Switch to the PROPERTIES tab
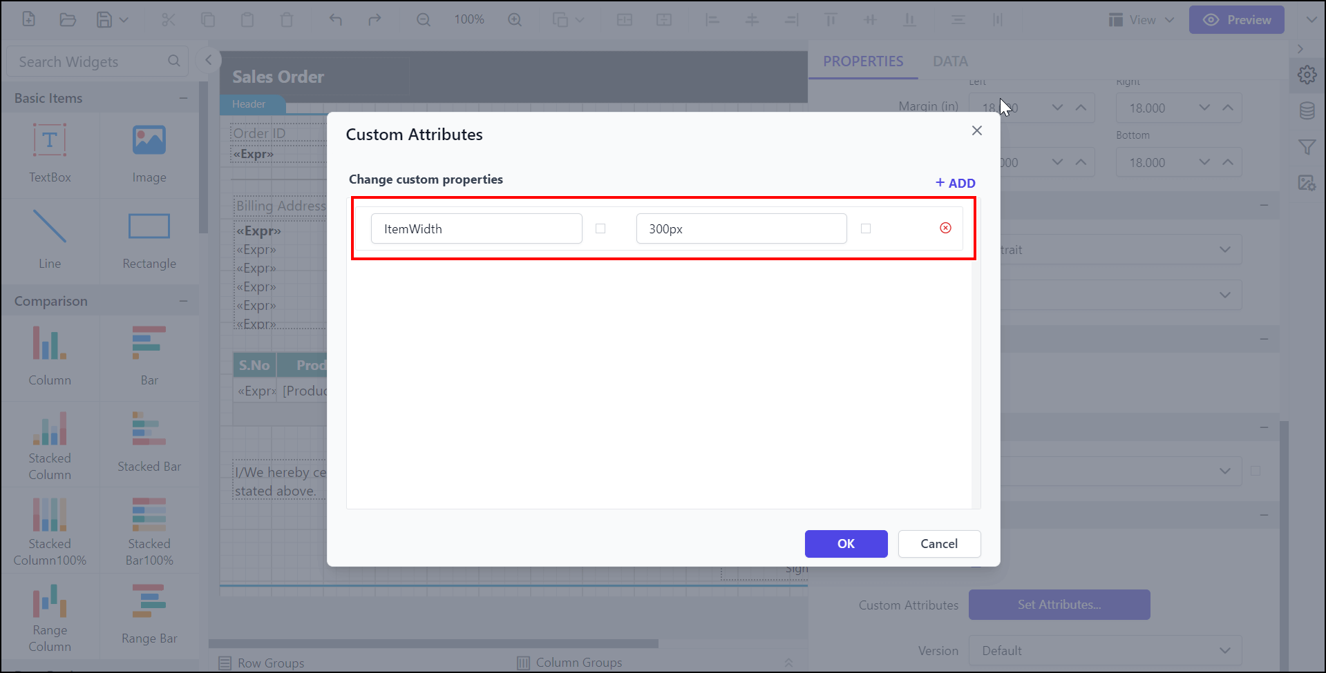Viewport: 1326px width, 673px height. (863, 61)
